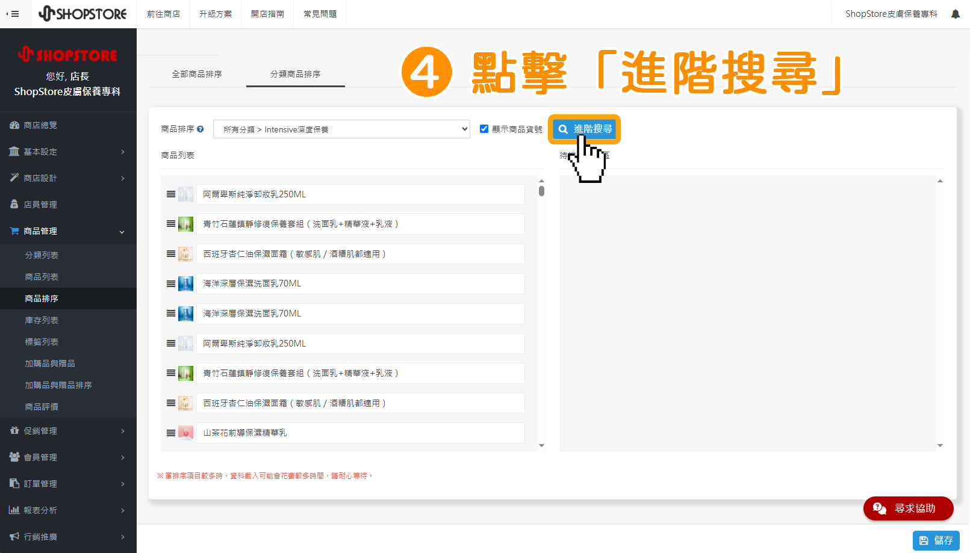970x553 pixels.
Task: Click the 商品管理 cart icon
Action: click(x=14, y=231)
